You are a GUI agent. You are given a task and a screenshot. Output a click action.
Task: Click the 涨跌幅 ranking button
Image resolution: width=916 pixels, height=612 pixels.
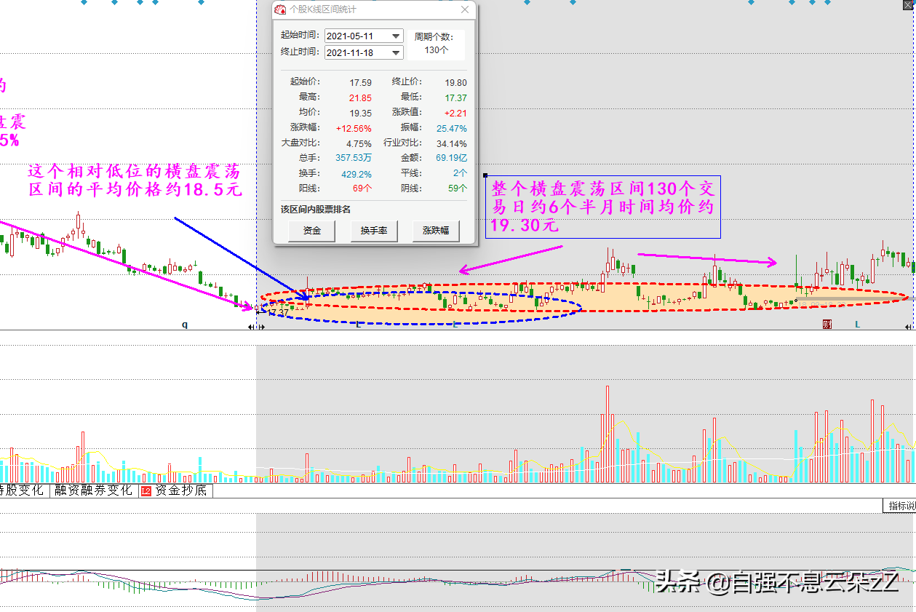click(436, 231)
